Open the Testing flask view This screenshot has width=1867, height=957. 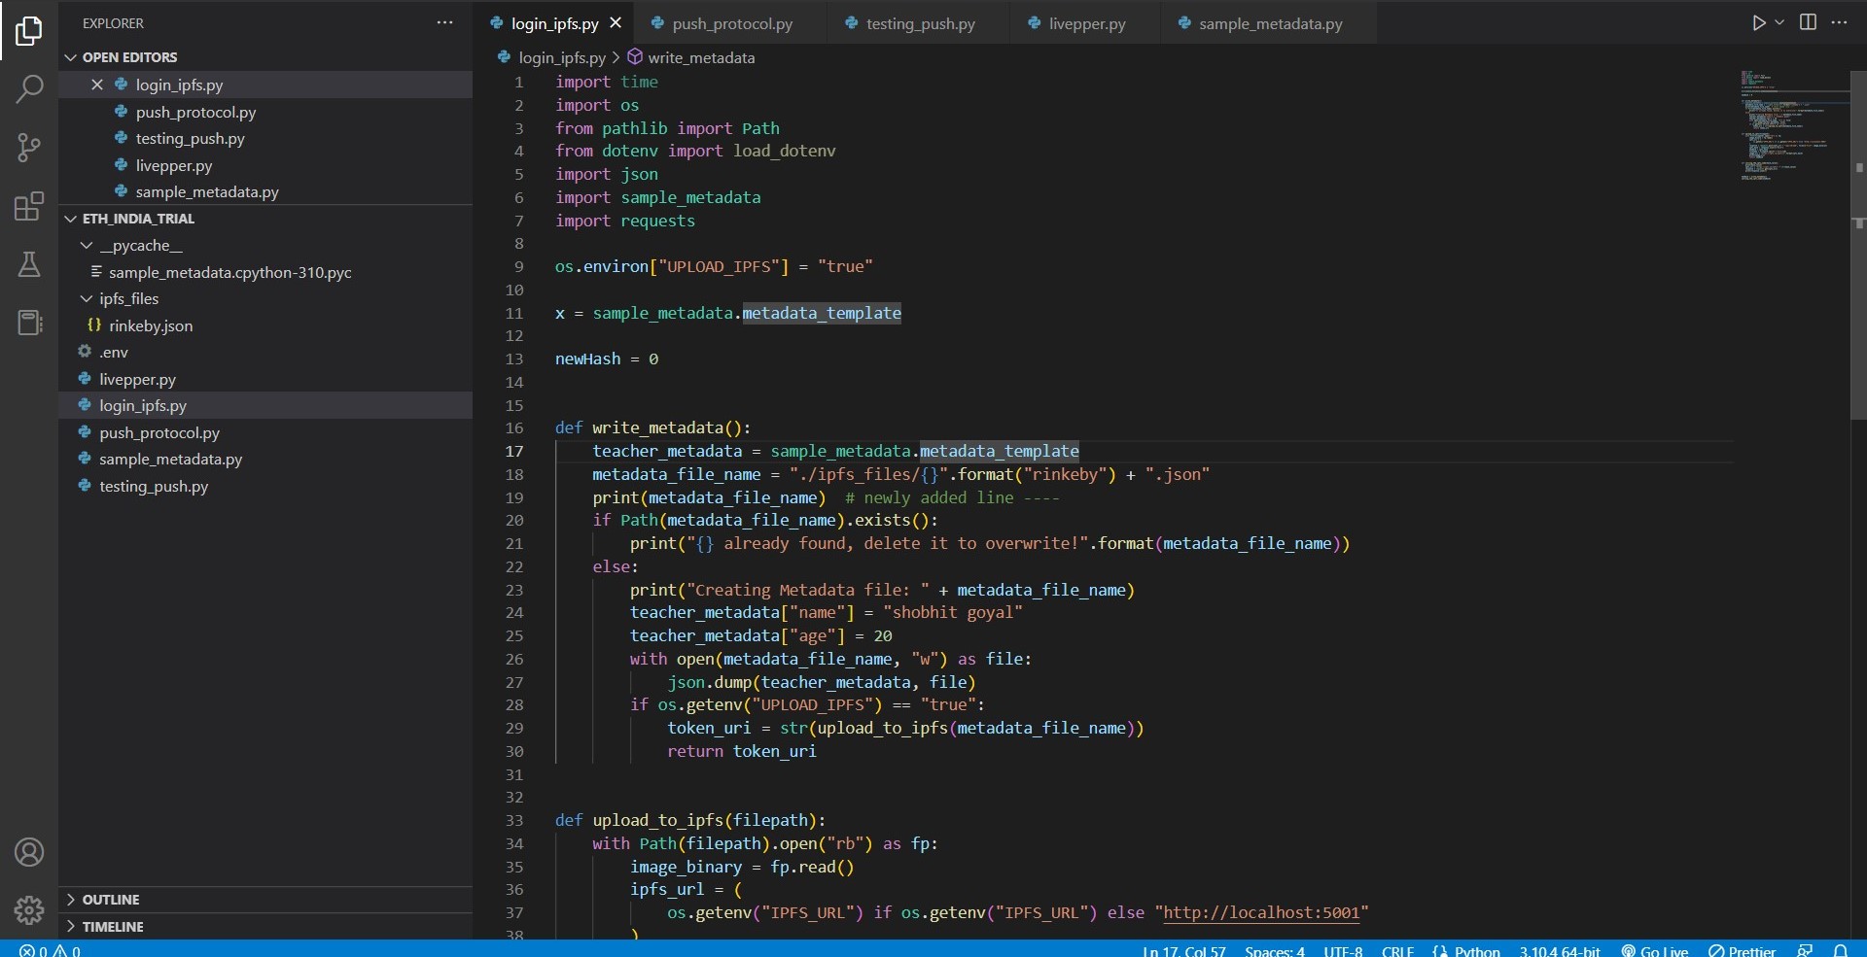coord(29,264)
